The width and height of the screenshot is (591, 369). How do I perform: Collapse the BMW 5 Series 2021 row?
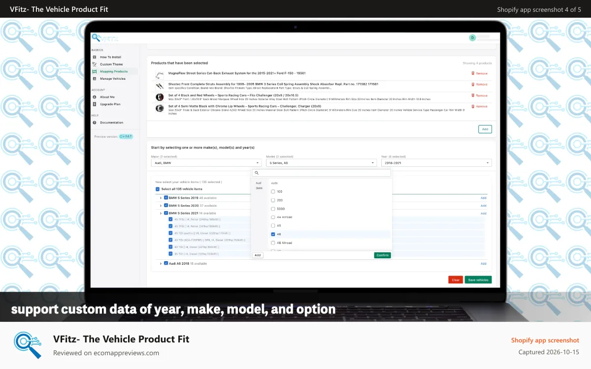tap(161, 214)
